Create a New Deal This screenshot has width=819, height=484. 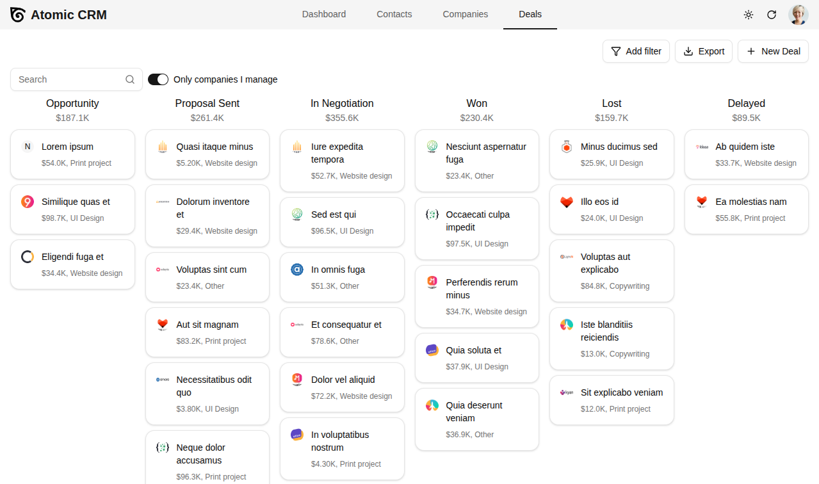point(773,51)
